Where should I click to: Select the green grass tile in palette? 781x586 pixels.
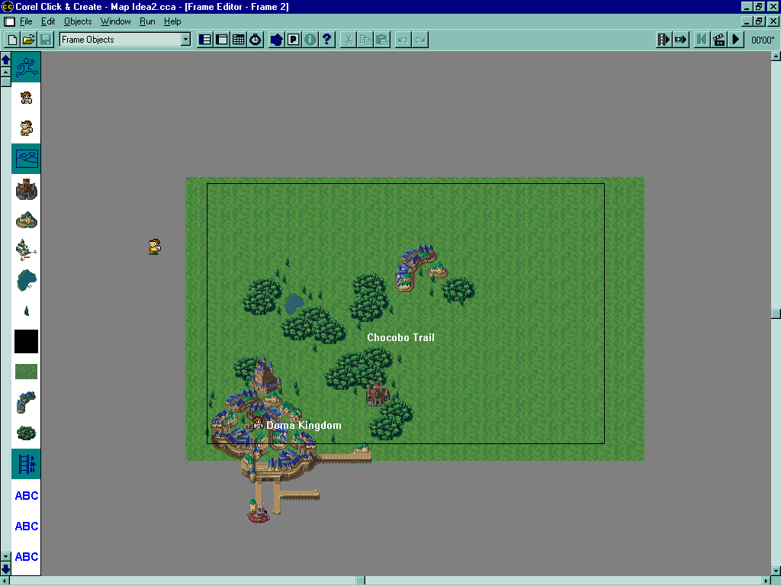pyautogui.click(x=27, y=372)
